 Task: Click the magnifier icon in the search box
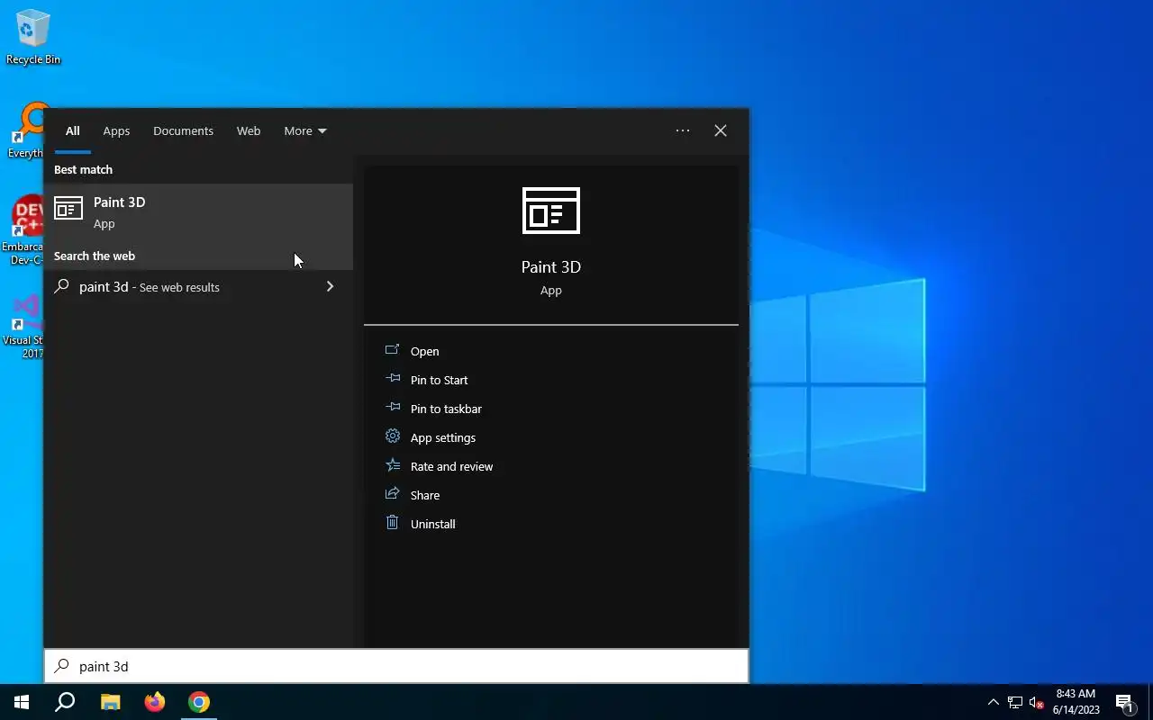[x=61, y=666]
